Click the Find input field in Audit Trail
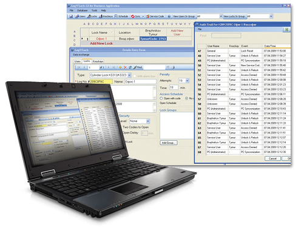Image resolution: width=301 pixels, height=227 pixels. point(226,36)
